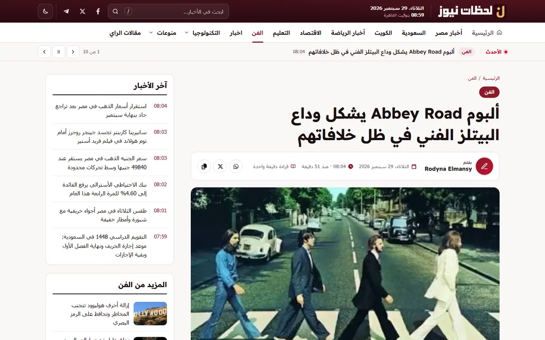Open the أخبار مصر menu item
Screen dimensions: 545x340
[x=449, y=33]
